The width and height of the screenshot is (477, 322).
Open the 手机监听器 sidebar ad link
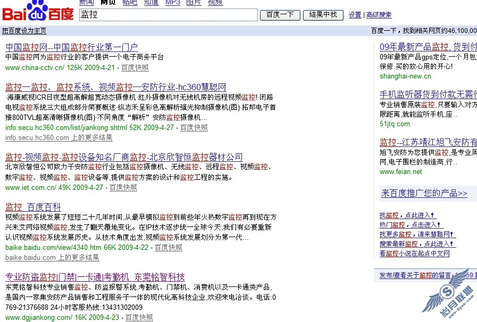click(x=428, y=94)
